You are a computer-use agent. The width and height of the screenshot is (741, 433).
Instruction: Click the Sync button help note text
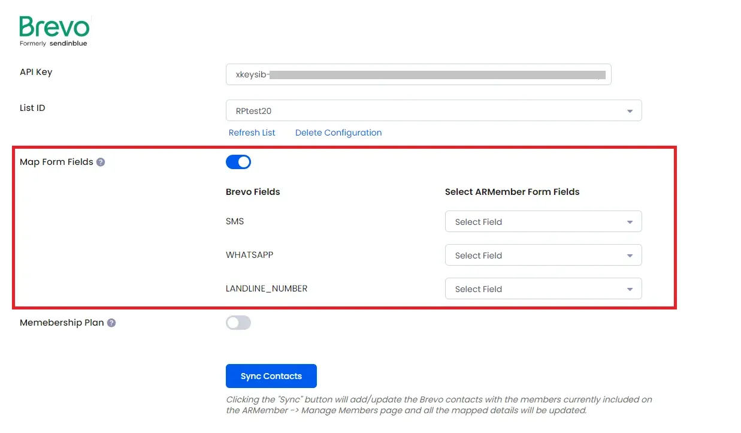click(439, 405)
